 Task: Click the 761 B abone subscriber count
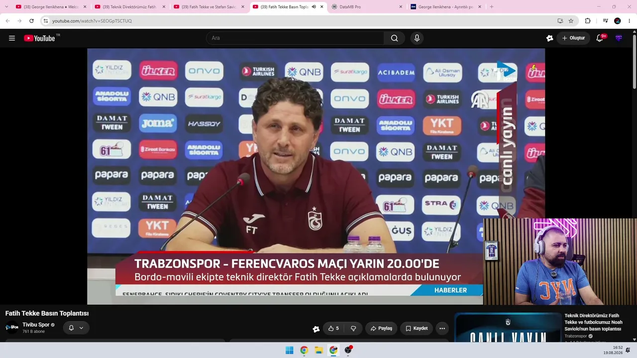pos(33,332)
